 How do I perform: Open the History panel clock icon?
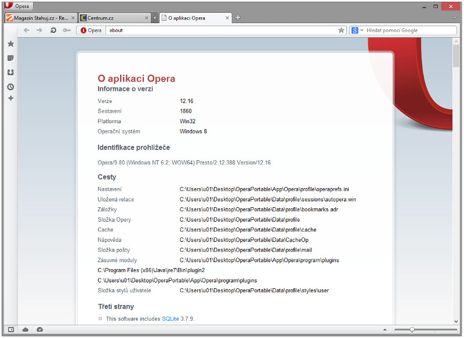coord(10,87)
